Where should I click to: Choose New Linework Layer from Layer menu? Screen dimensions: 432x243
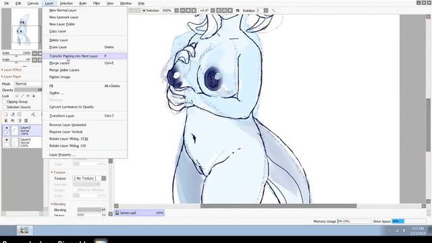click(x=84, y=17)
